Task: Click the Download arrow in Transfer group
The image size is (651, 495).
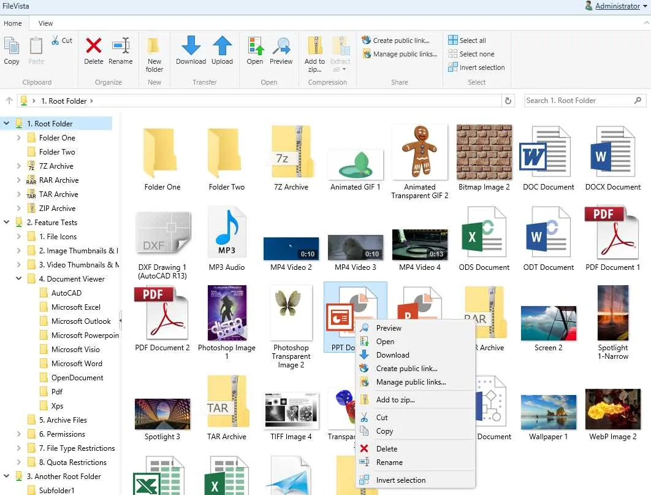Action: 191,50
